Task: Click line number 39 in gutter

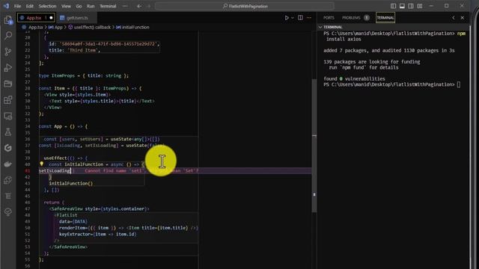Action: click(28, 158)
